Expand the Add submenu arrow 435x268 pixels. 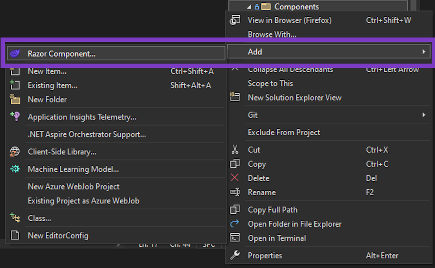click(423, 52)
